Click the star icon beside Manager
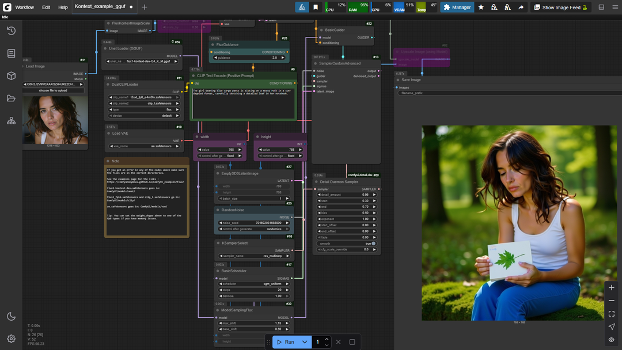The height and width of the screenshot is (350, 622). coord(481,7)
